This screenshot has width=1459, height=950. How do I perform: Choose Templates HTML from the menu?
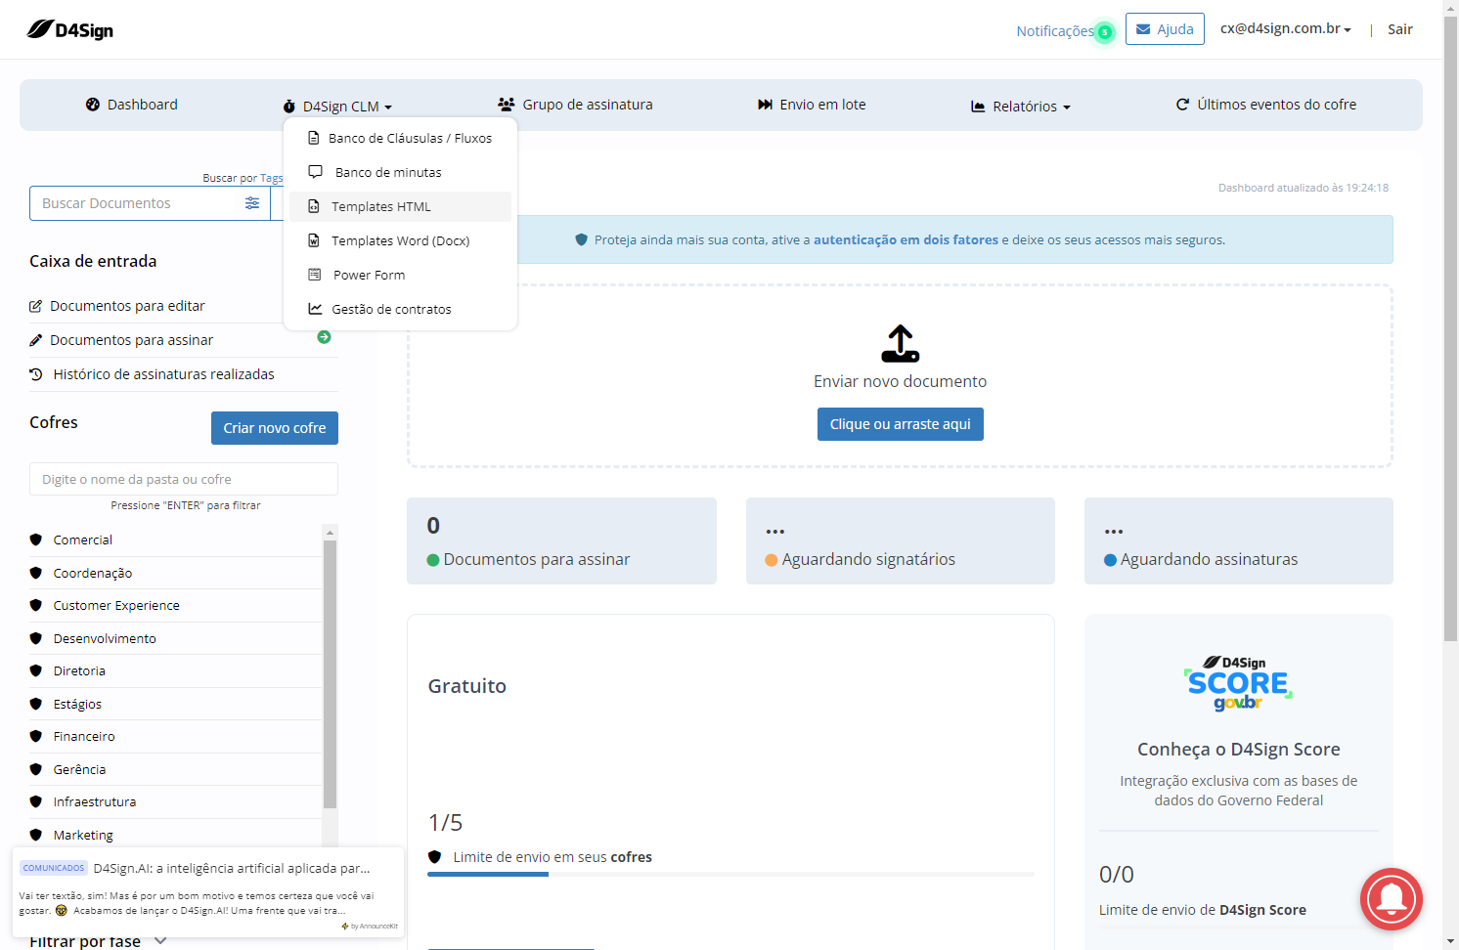tap(400, 206)
